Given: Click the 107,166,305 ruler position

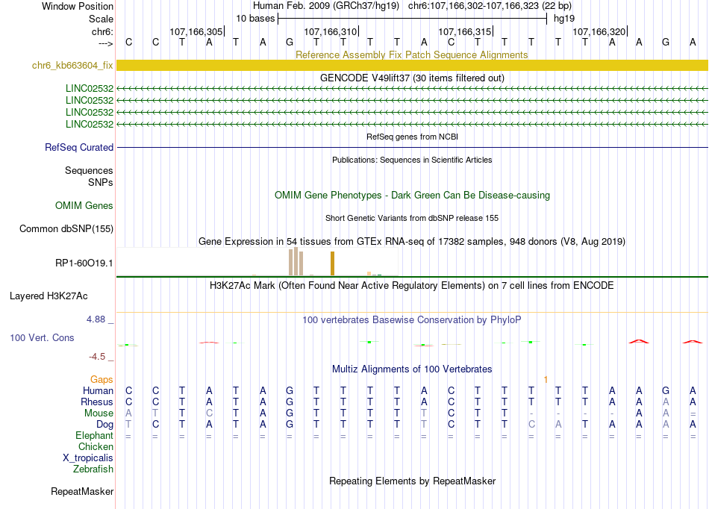Looking at the screenshot, I should [x=197, y=31].
